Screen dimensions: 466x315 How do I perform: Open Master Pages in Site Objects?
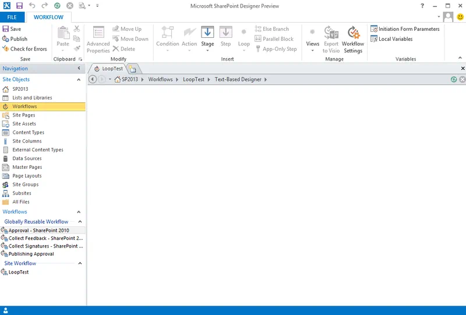(27, 167)
